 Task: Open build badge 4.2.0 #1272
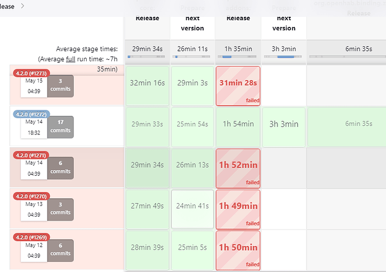[31, 114]
